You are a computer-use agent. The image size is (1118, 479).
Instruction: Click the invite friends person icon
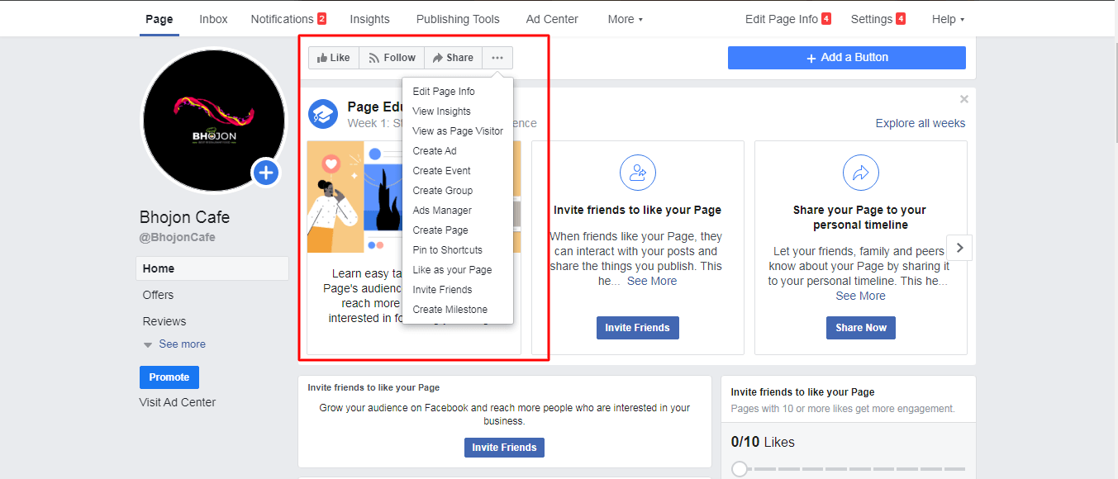pos(637,173)
